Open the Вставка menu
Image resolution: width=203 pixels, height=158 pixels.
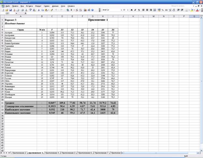pos(29,6)
